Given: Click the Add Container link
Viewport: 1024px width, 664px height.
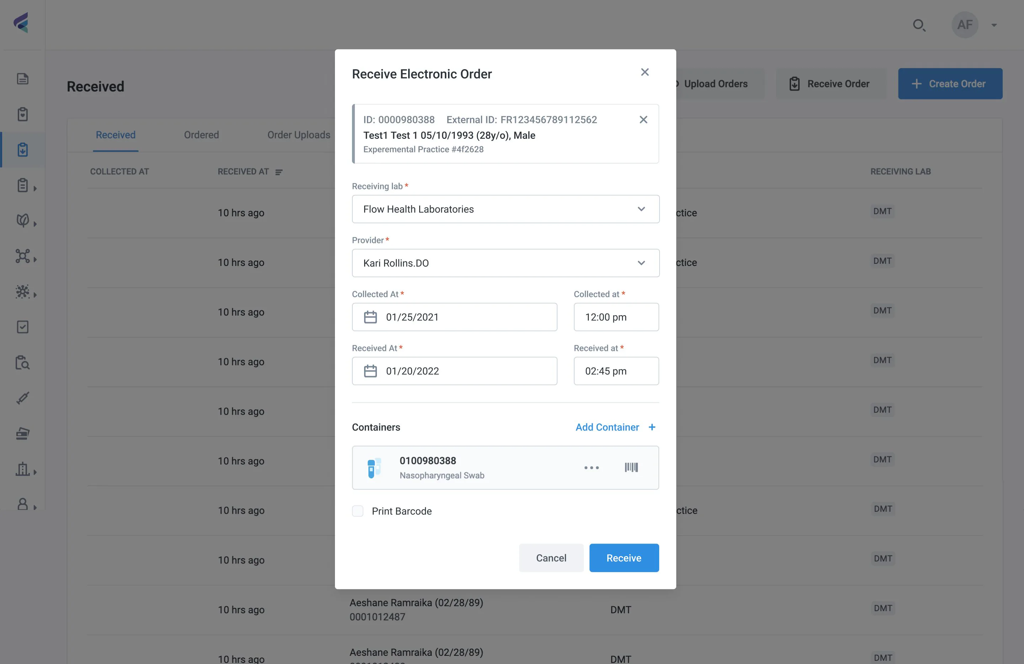Looking at the screenshot, I should pyautogui.click(x=616, y=427).
